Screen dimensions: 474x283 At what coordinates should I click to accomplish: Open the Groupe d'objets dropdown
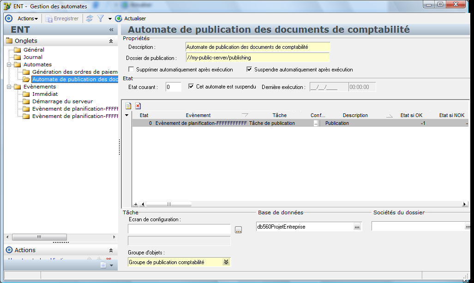coord(226,262)
